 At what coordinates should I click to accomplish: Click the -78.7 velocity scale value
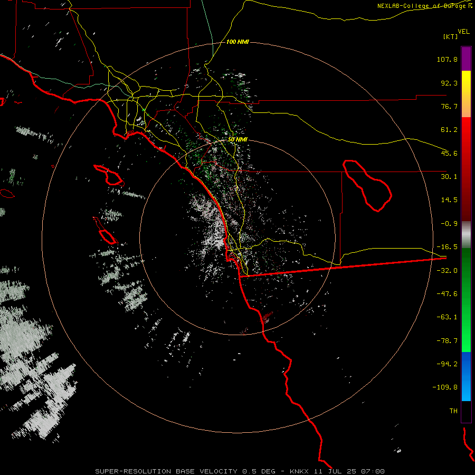click(447, 341)
